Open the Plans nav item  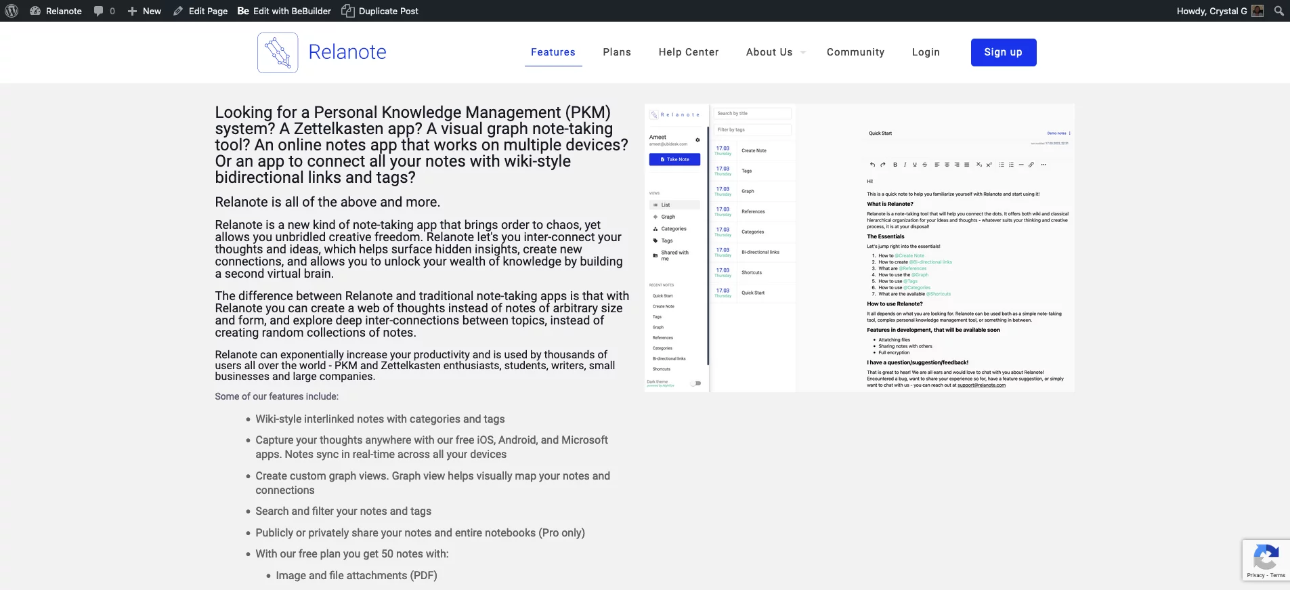click(617, 52)
